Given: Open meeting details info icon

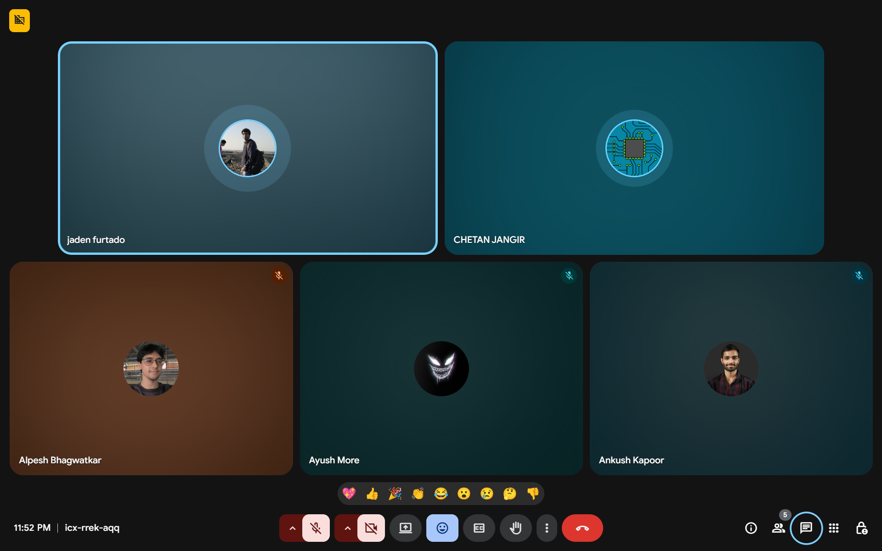Looking at the screenshot, I should (751, 528).
